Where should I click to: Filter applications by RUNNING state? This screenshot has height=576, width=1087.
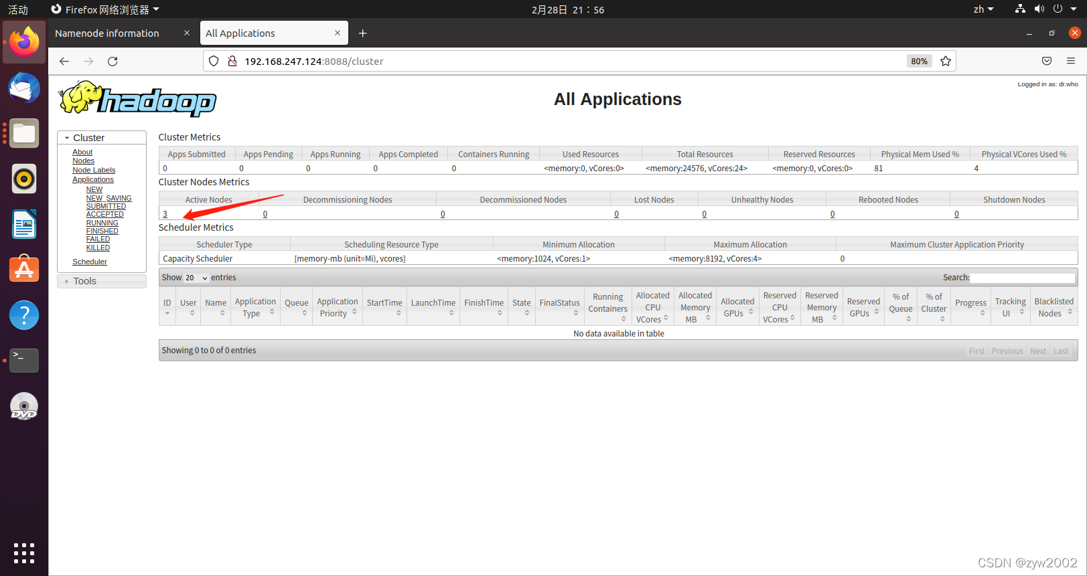point(102,223)
